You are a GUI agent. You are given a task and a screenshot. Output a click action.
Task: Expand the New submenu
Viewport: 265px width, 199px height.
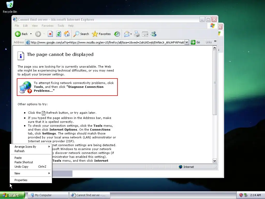[x=31, y=173]
